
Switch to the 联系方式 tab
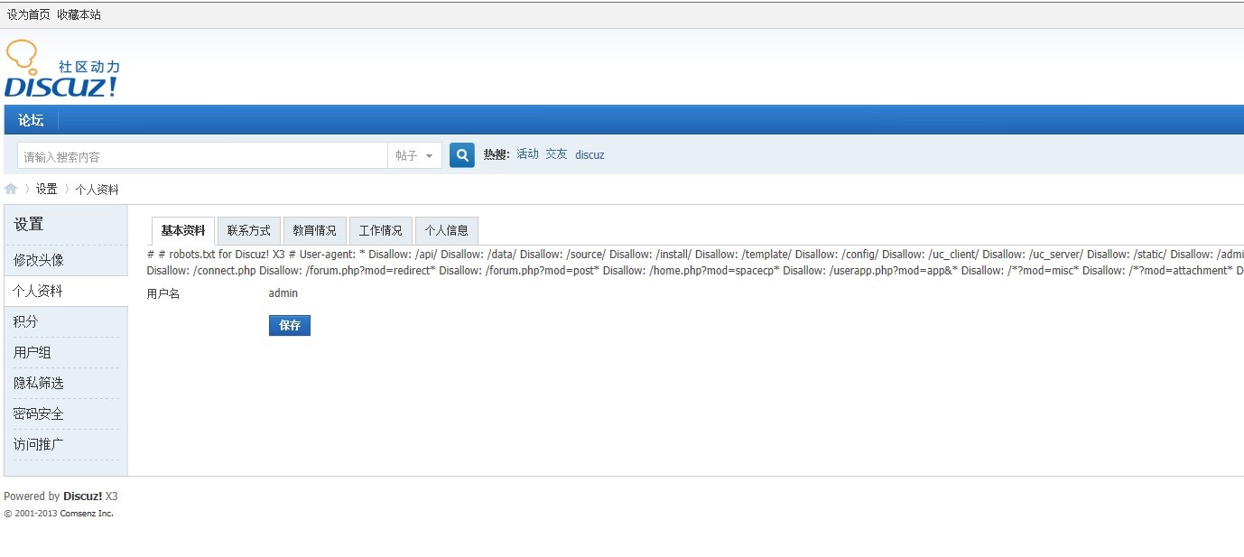249,230
